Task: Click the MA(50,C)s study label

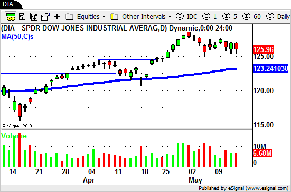Action: (x=17, y=37)
